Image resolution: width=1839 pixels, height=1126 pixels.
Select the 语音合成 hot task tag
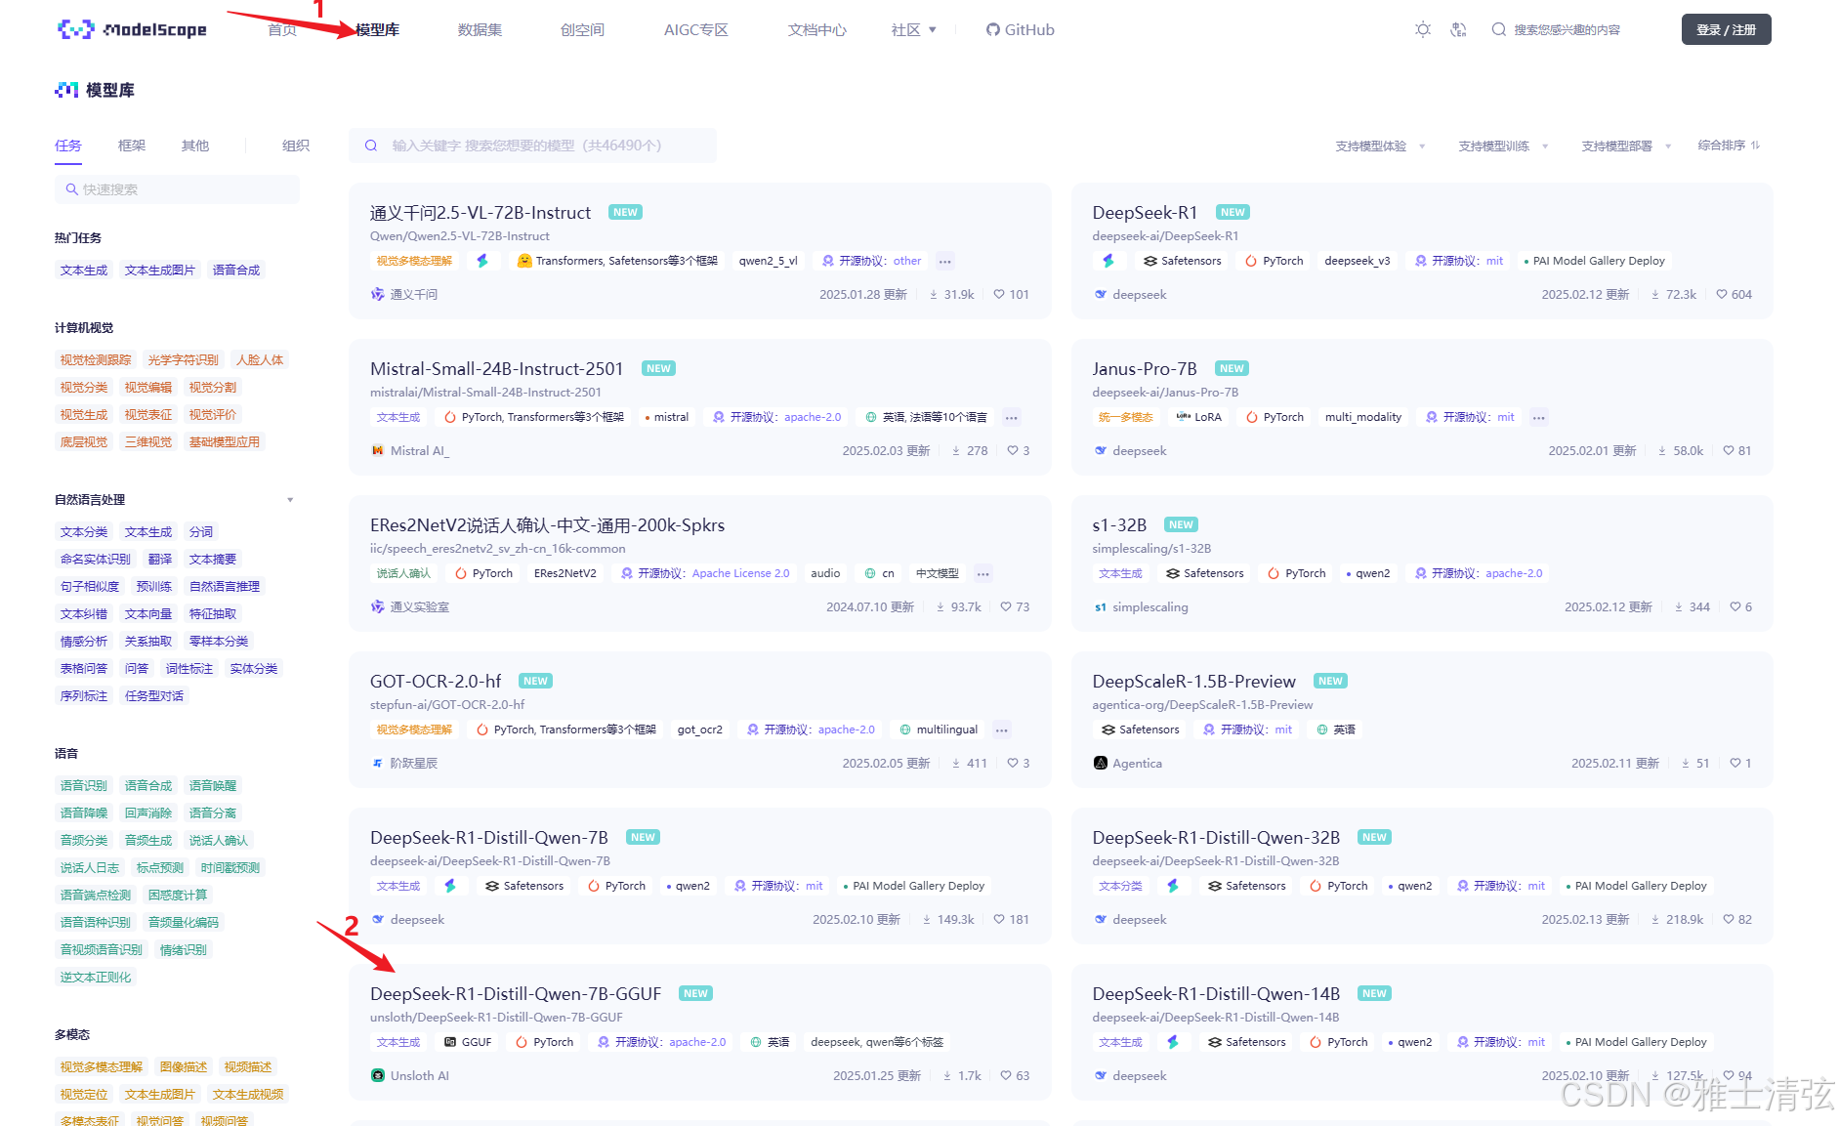[x=236, y=271]
